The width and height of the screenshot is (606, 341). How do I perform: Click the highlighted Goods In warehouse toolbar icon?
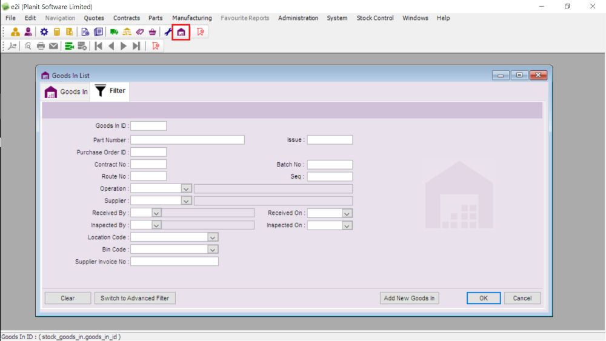coord(181,32)
